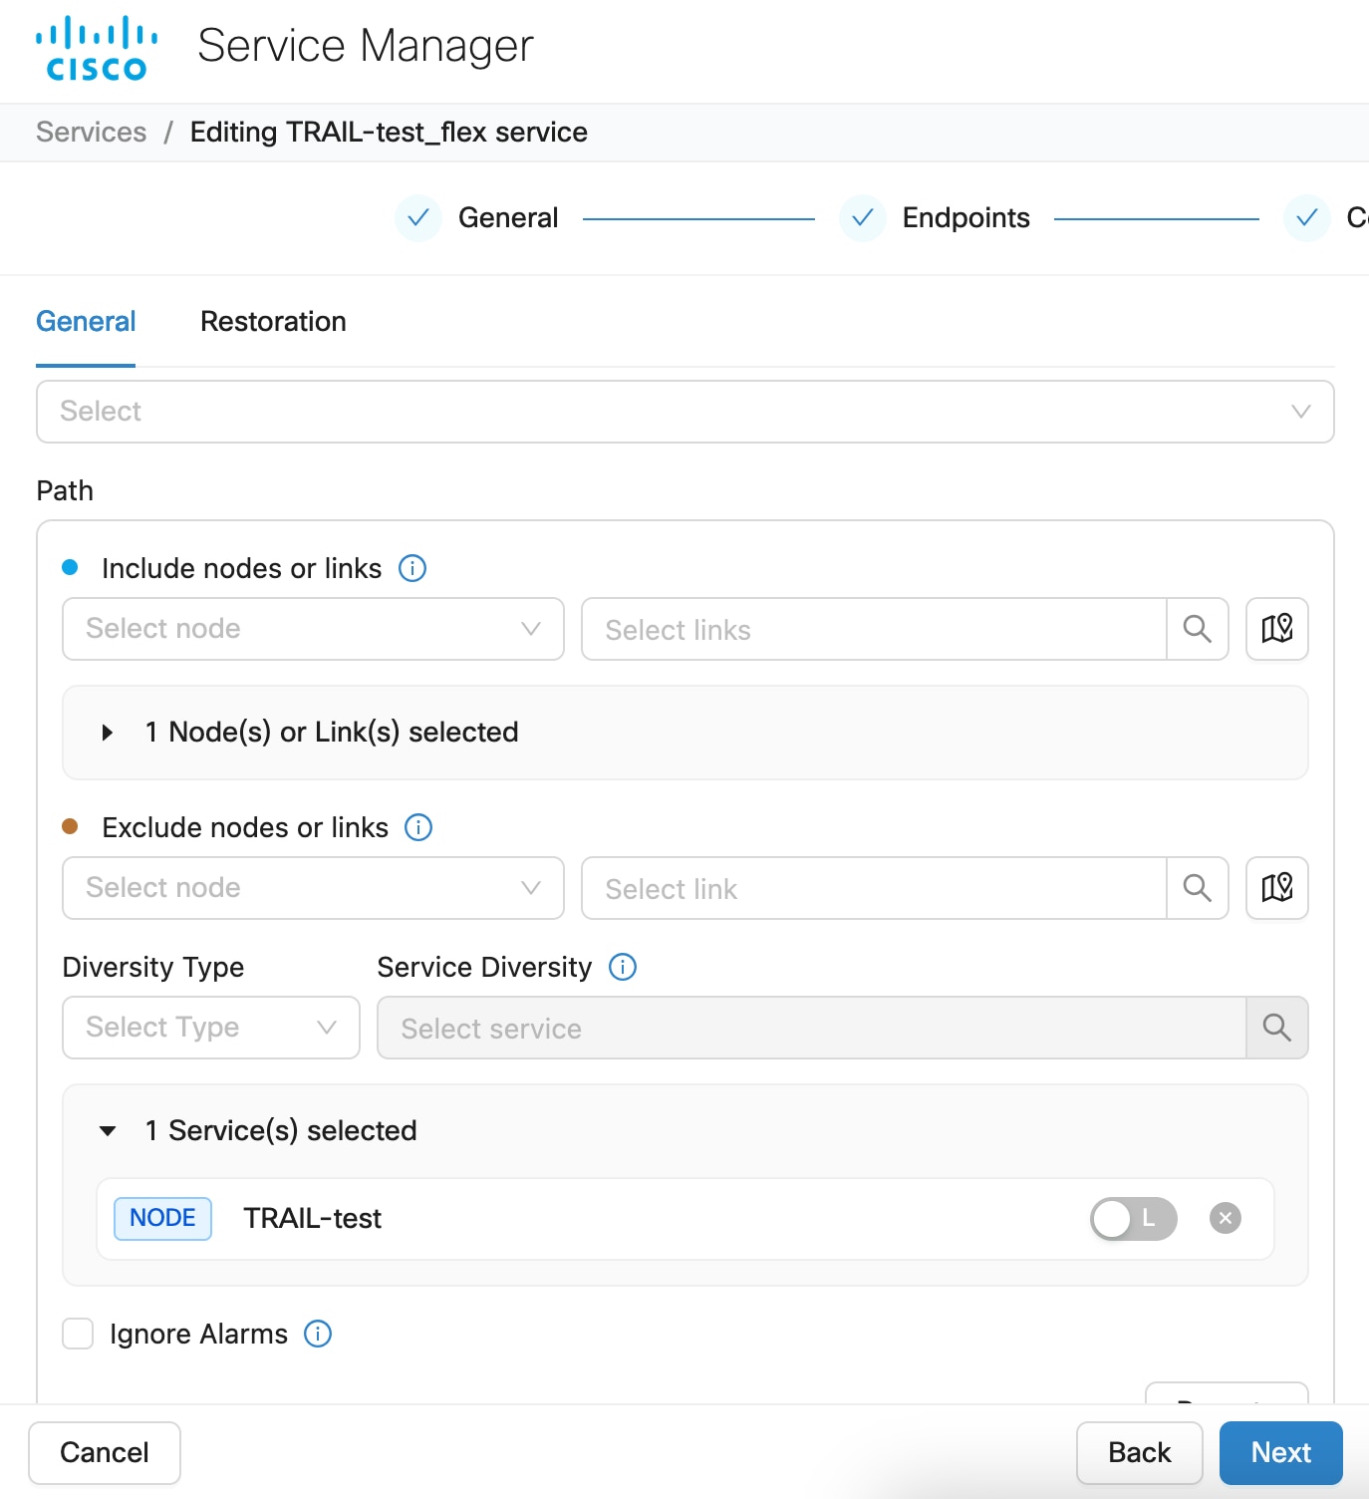Image resolution: width=1369 pixels, height=1499 pixels.
Task: Click the Back button
Action: coord(1140,1453)
